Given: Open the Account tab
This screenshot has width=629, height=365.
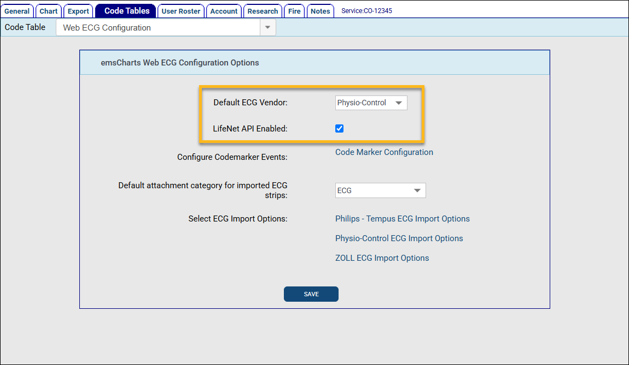Looking at the screenshot, I should point(224,11).
